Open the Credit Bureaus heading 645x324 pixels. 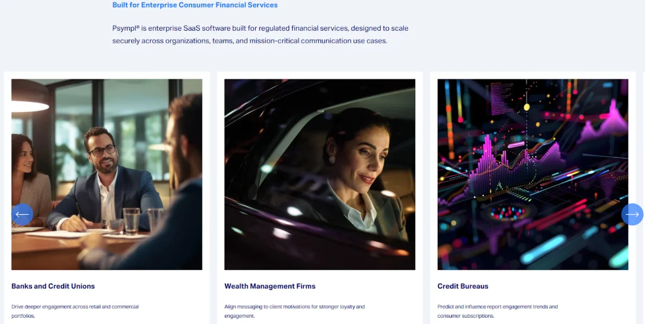463,286
